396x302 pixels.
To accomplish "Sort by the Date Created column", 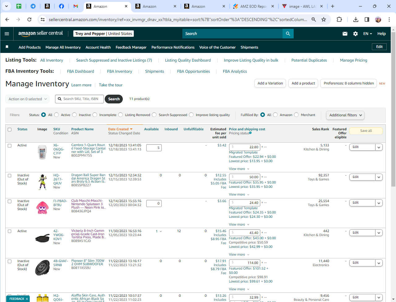I will tap(120, 129).
